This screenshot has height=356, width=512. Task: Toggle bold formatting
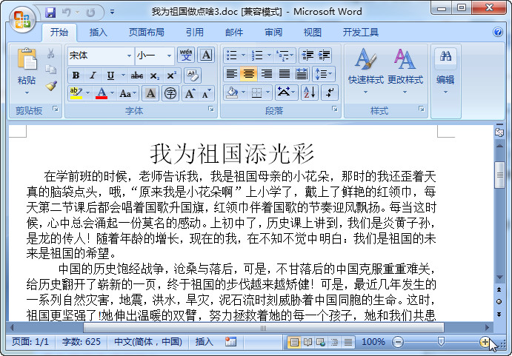(76, 75)
